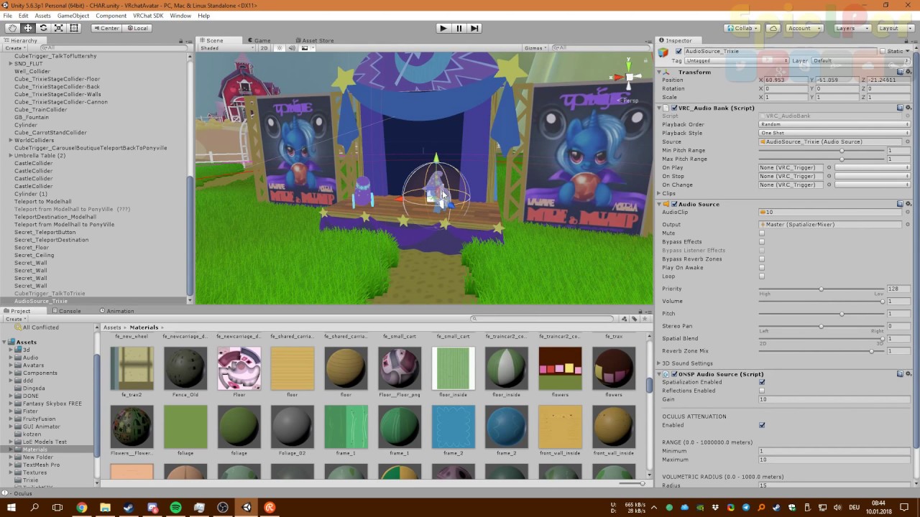Check Reflections Enabled
Image resolution: width=920 pixels, height=517 pixels.
(762, 391)
